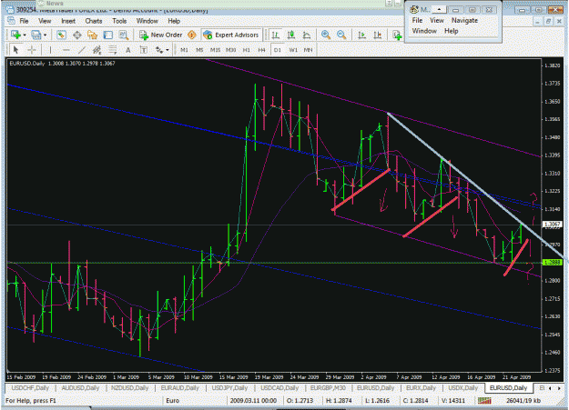Switch to the AUDUSD,Daily chart tab
This screenshot has width=569, height=410.
[80, 388]
